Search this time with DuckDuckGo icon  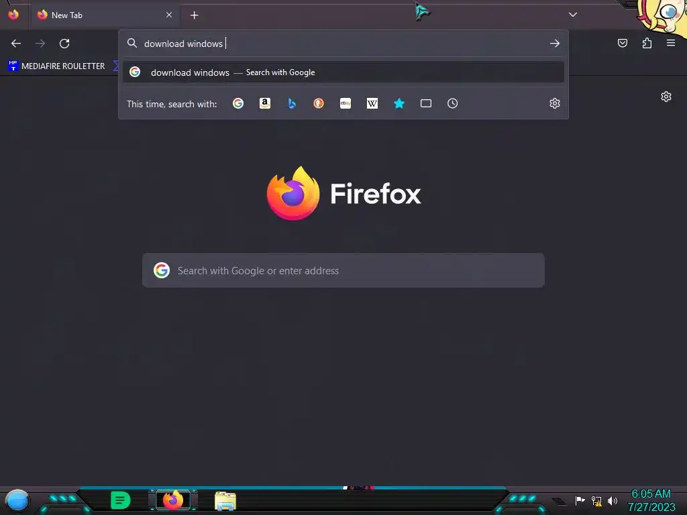click(x=319, y=103)
